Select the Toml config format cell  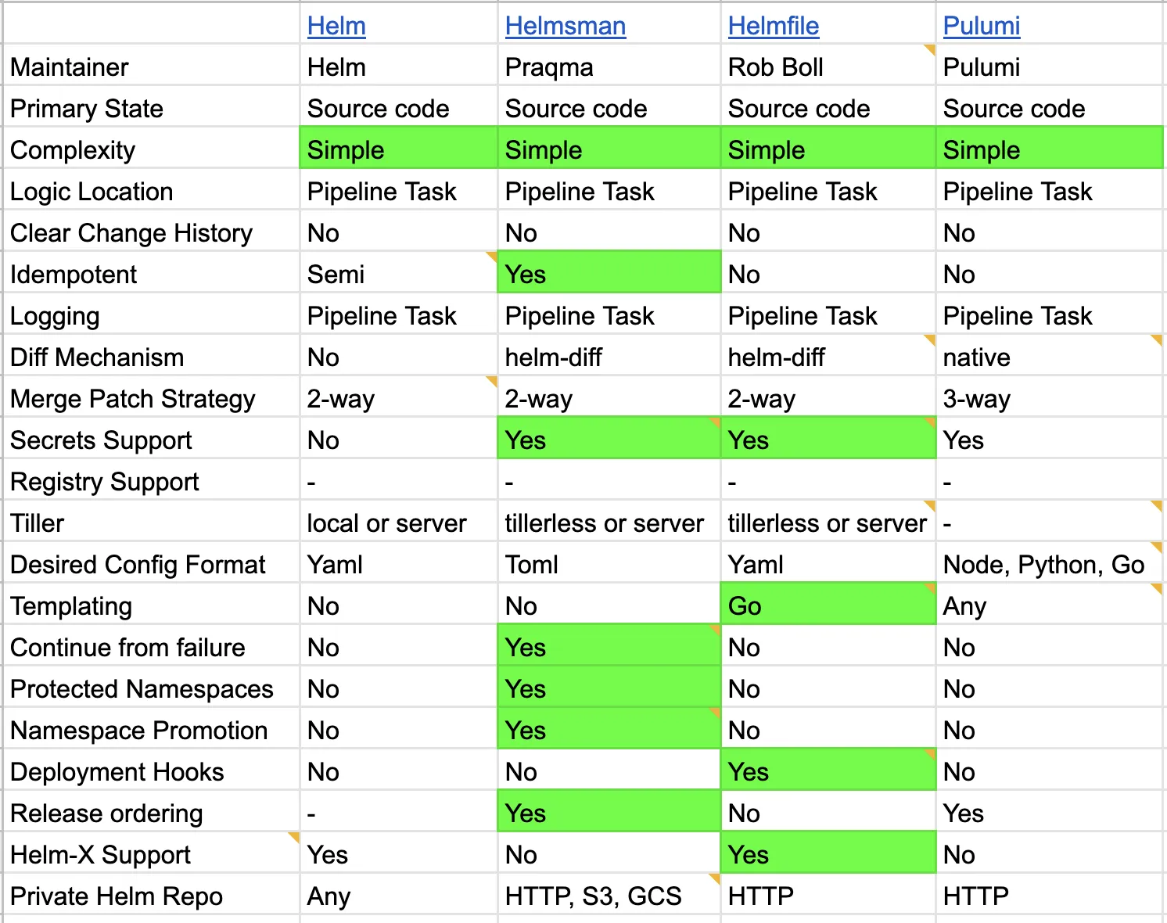point(609,562)
